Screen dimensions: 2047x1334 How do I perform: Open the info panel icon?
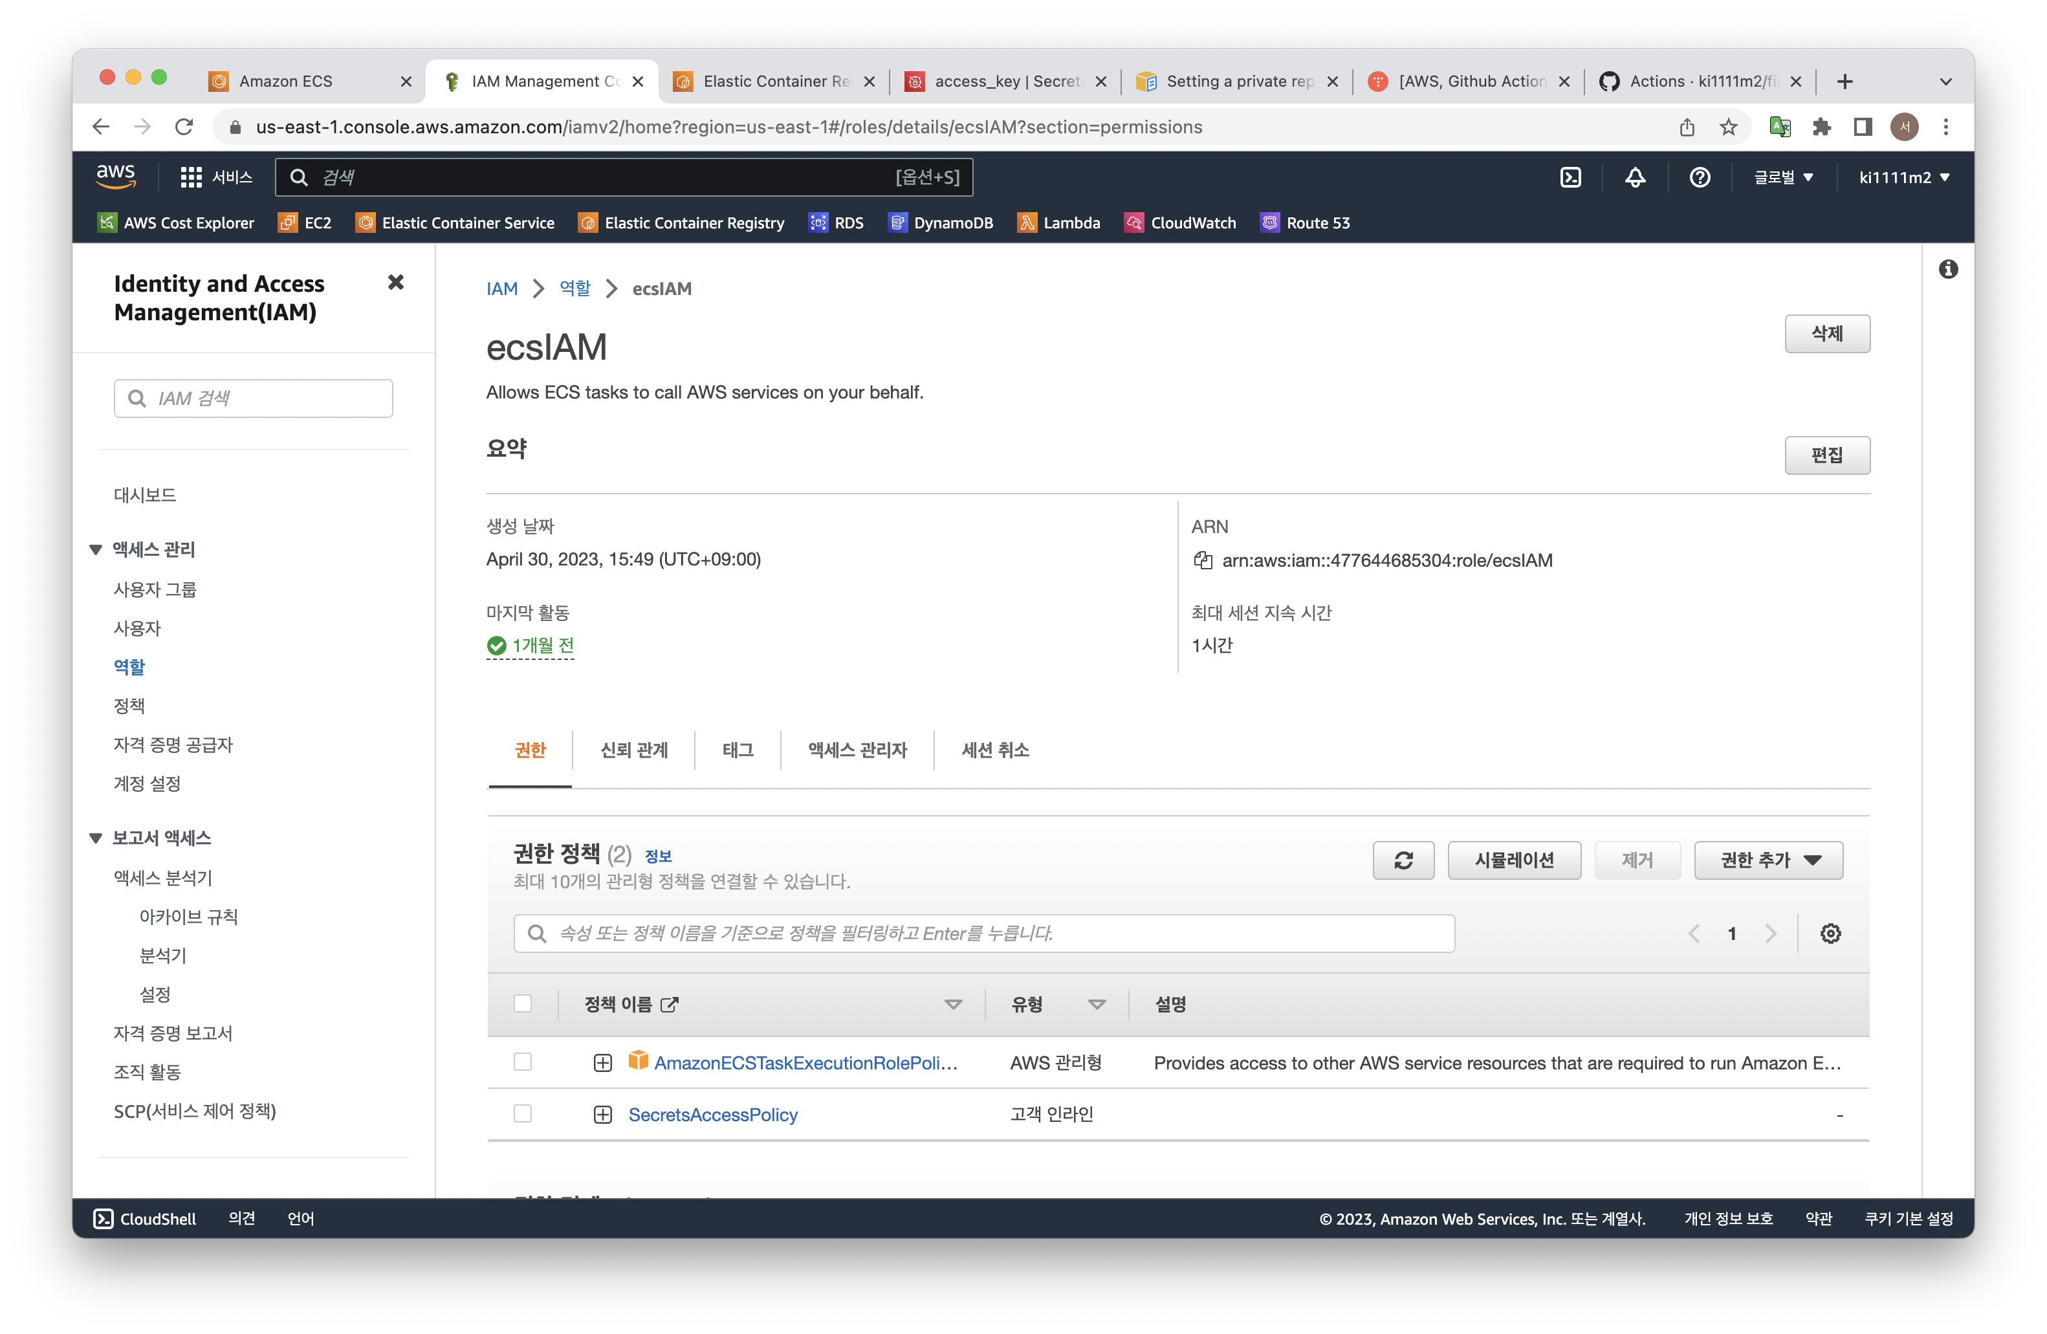coord(1948,269)
